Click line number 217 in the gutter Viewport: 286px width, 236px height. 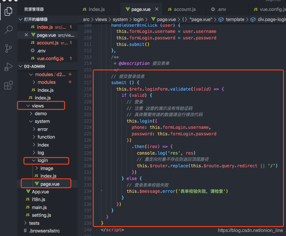(88, 83)
